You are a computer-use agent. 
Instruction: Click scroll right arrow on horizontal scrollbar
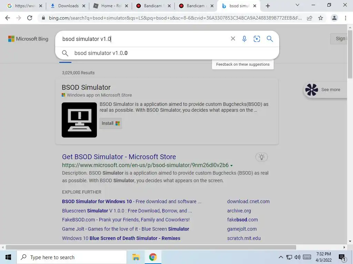(x=344, y=247)
